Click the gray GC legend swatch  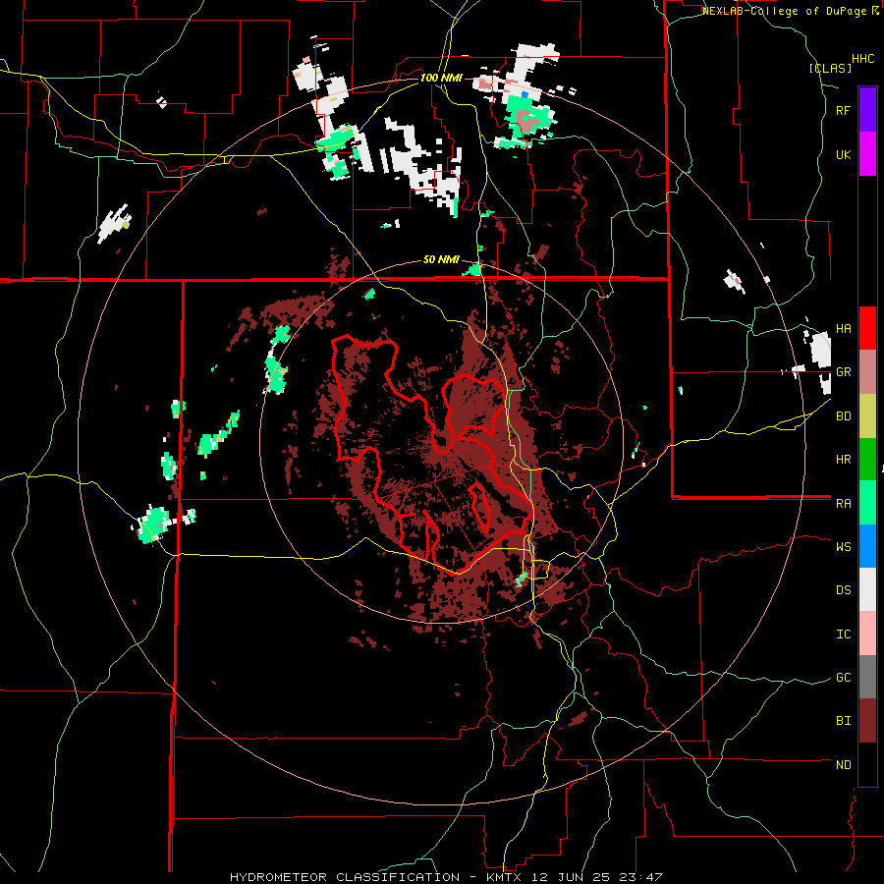[x=867, y=677]
